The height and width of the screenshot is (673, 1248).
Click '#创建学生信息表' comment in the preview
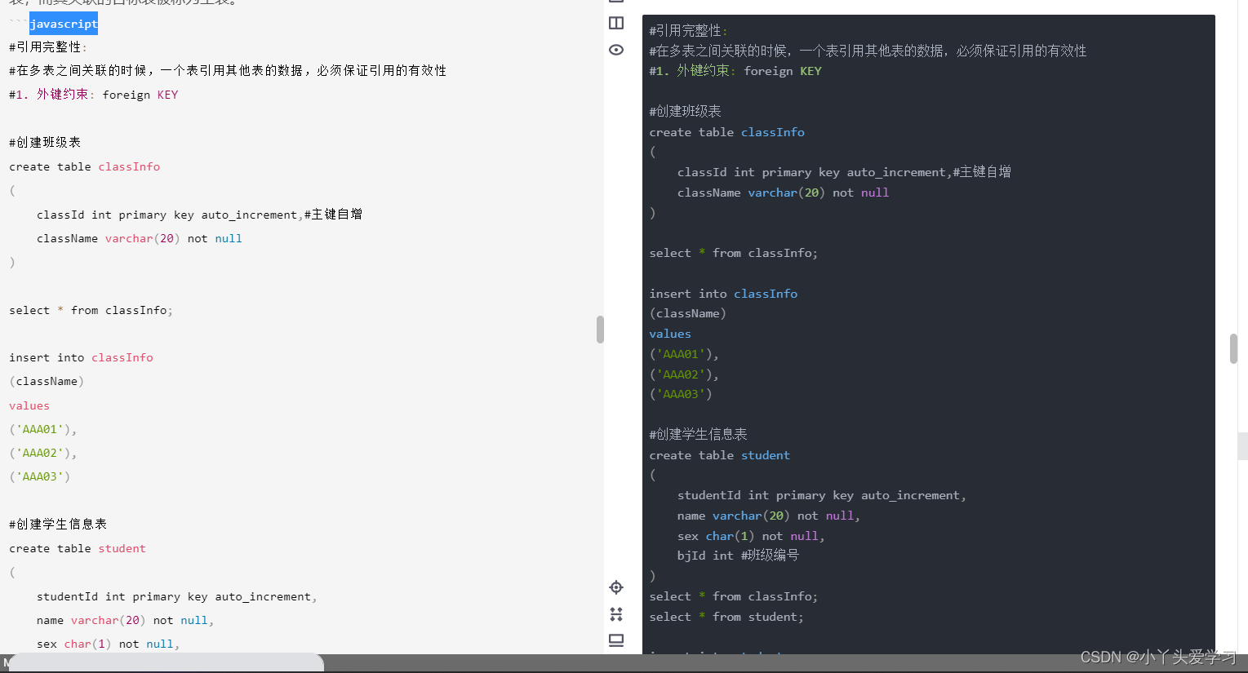coord(698,434)
